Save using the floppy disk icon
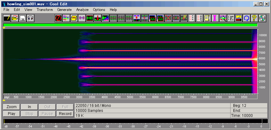The height and width of the screenshot is (130, 271). [23, 18]
